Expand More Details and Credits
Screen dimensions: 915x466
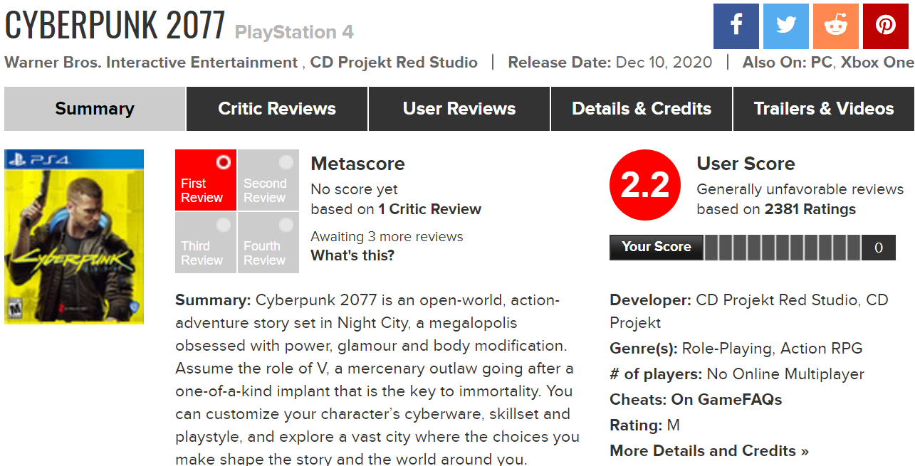click(709, 451)
